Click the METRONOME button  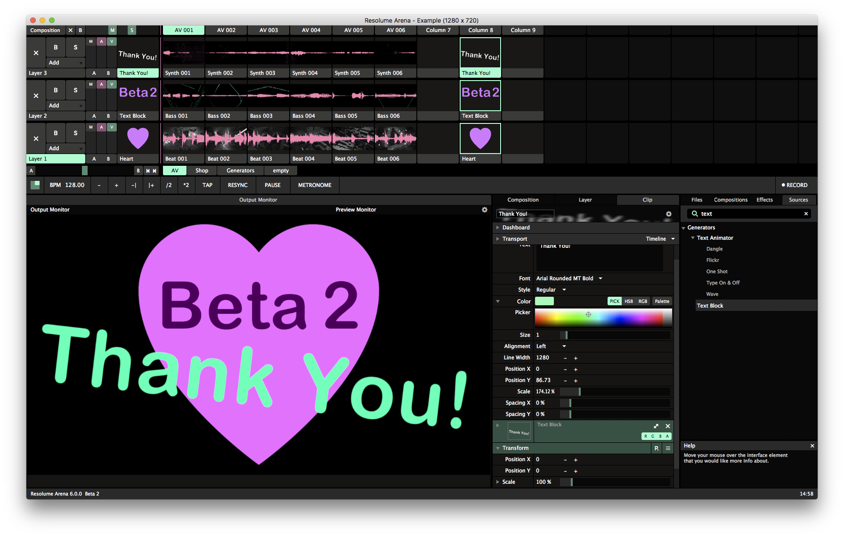315,185
